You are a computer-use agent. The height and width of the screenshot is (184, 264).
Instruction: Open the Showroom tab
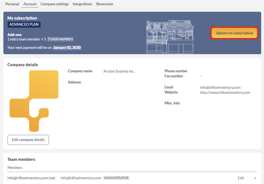[105, 4]
